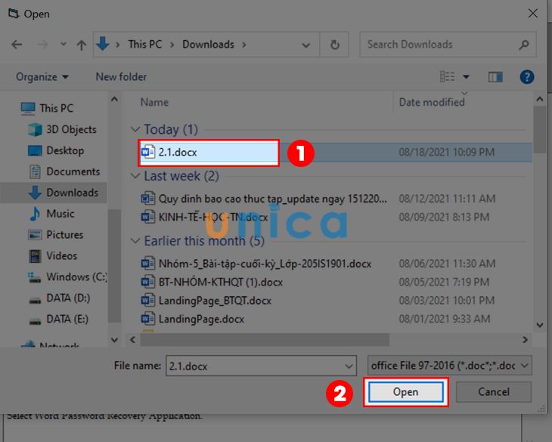Image resolution: width=552 pixels, height=442 pixels.
Task: Open the 3D Objects folder
Action: click(x=62, y=129)
